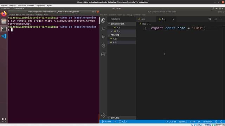This screenshot has height=126, width=225.
Task: Open network icon in Ubuntu top bar
Action: [x=213, y=8]
